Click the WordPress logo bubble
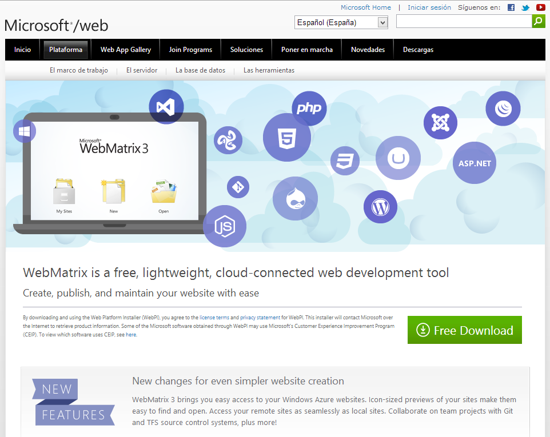Viewport: 550px width, 437px height. click(380, 207)
